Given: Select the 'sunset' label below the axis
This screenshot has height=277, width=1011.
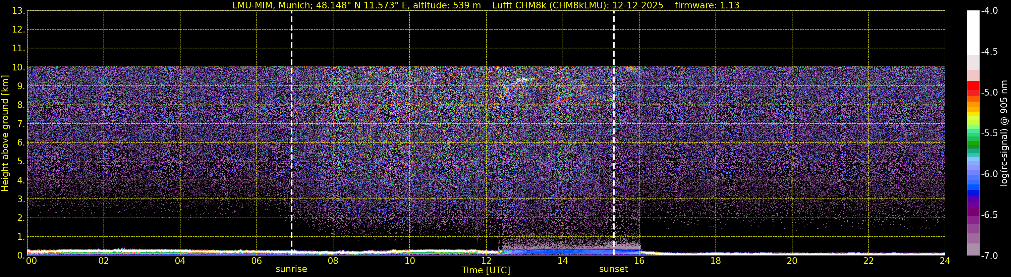Looking at the screenshot, I should [x=613, y=269].
